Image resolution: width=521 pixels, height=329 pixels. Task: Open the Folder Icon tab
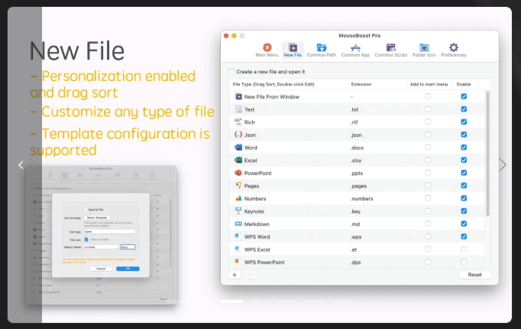424,50
